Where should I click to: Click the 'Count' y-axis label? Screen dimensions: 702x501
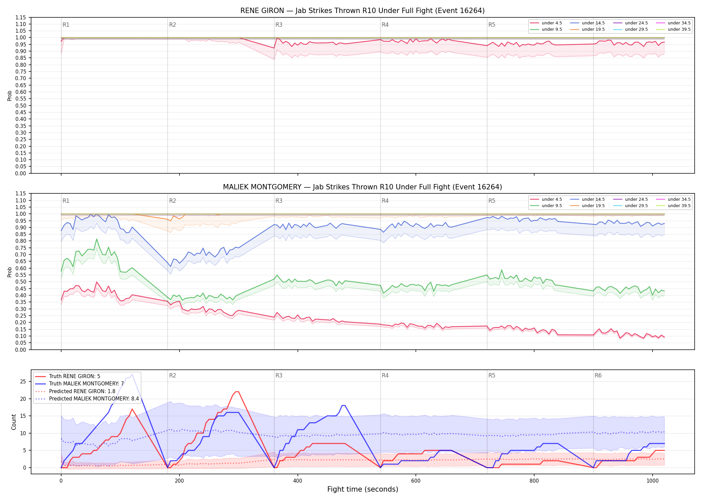click(x=14, y=422)
